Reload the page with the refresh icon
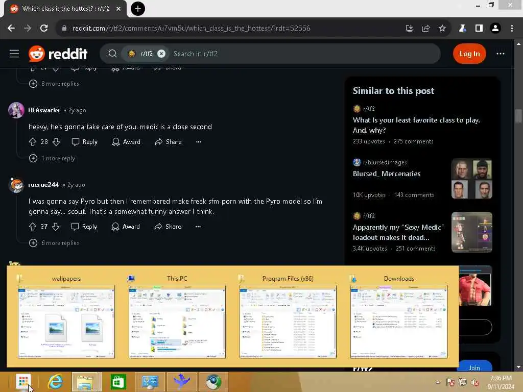The image size is (523, 392). tap(44, 29)
